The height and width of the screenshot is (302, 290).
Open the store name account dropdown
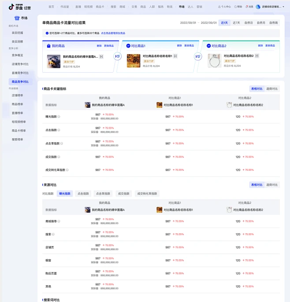270,7
